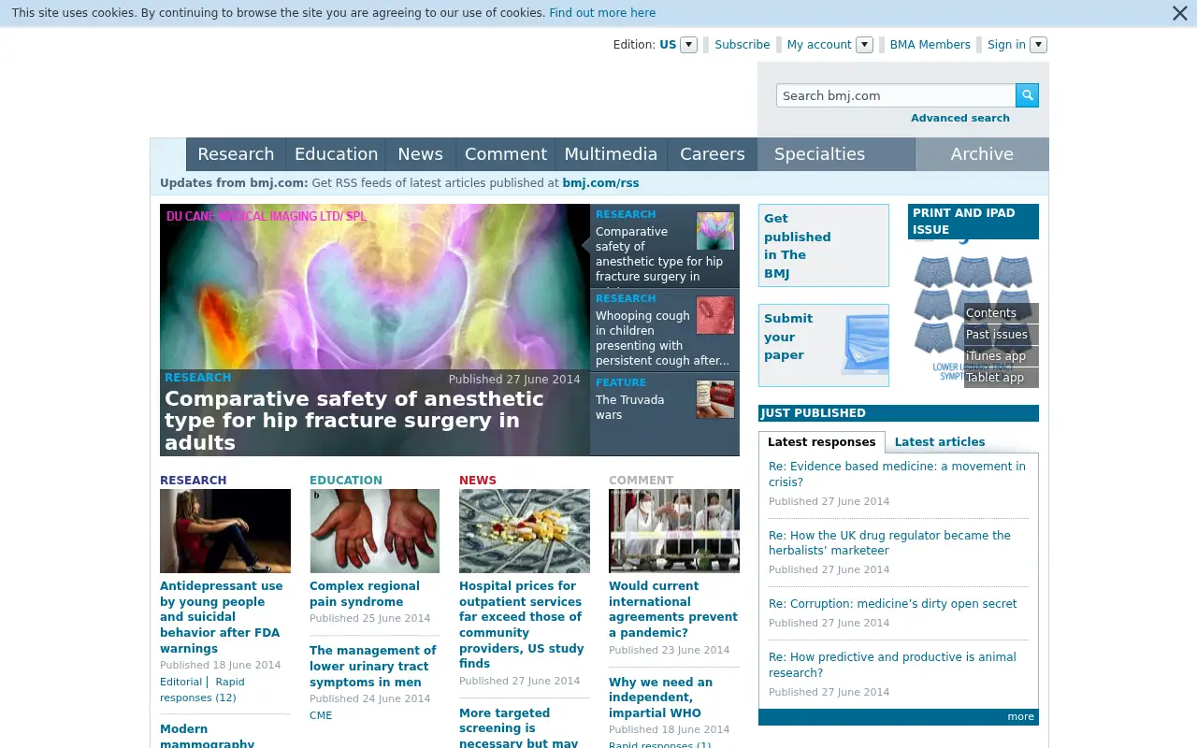Open the Comment menu

click(x=506, y=154)
